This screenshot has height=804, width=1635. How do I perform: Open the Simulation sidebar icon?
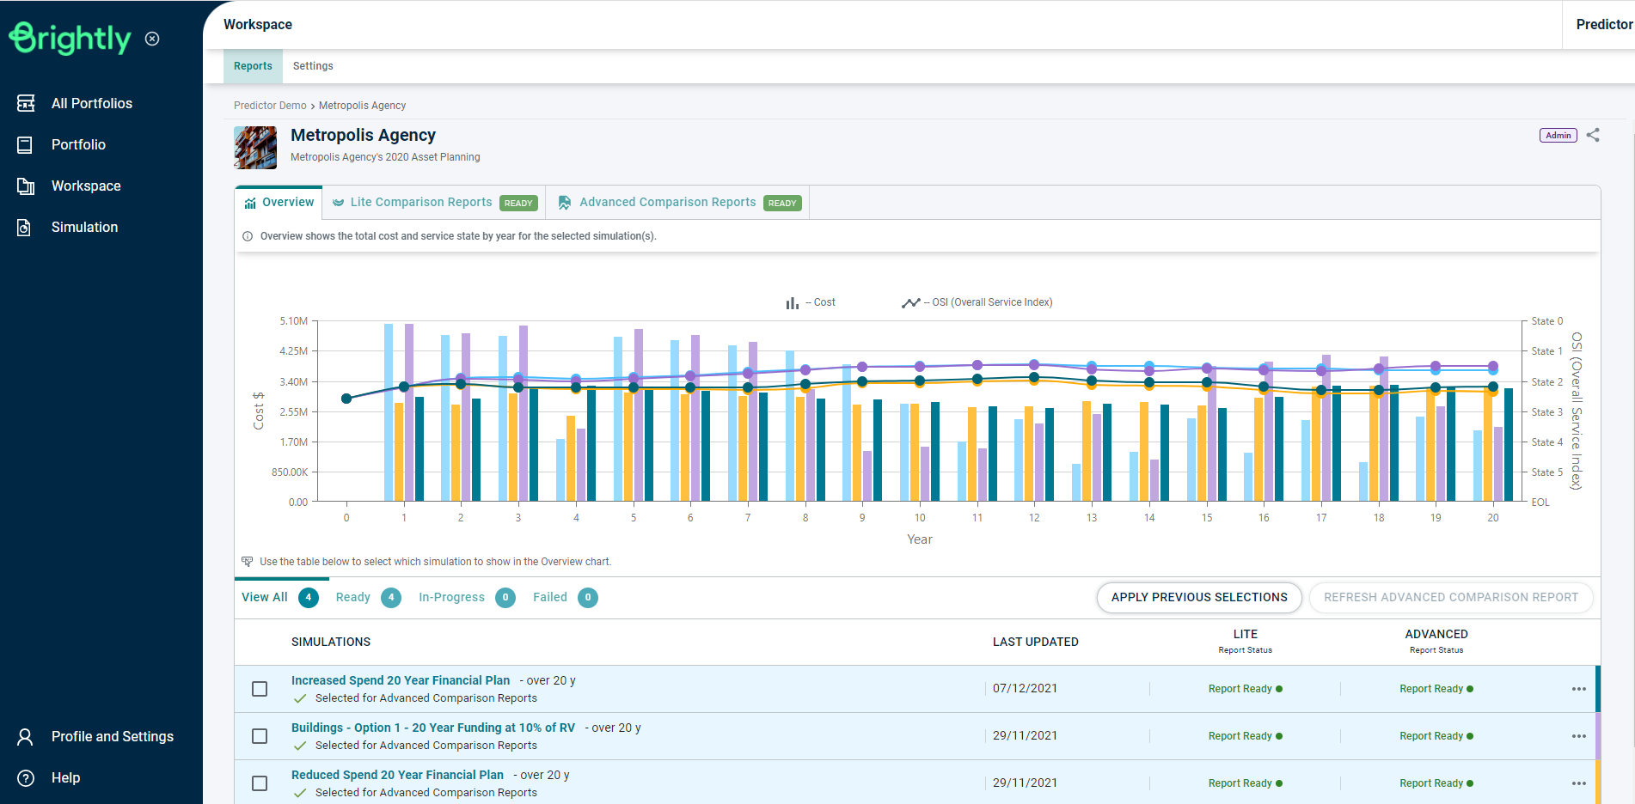tap(25, 228)
